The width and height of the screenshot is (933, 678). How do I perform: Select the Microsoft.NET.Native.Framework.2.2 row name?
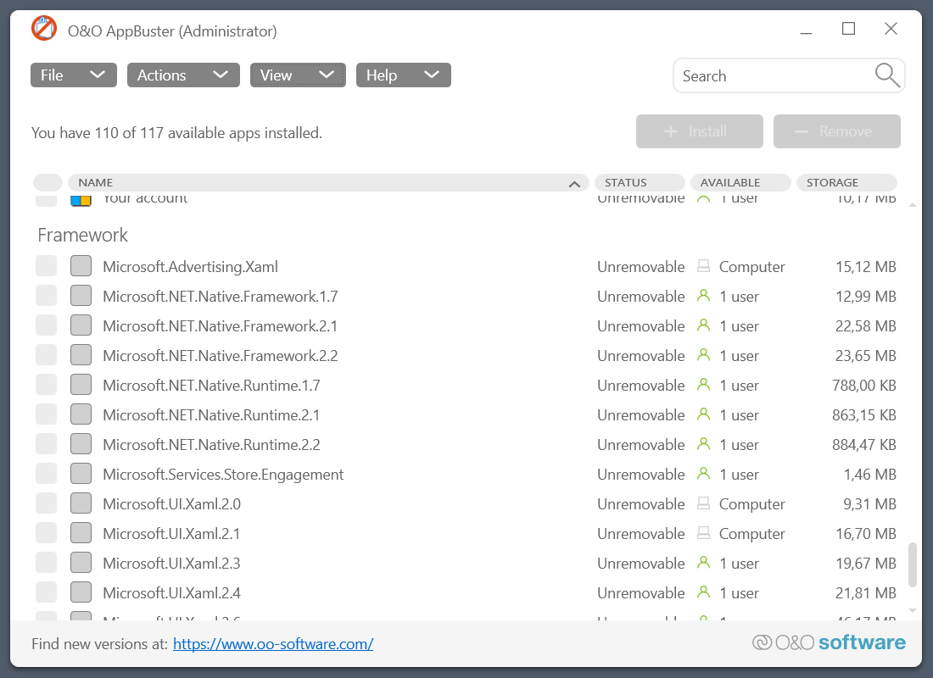click(x=221, y=356)
